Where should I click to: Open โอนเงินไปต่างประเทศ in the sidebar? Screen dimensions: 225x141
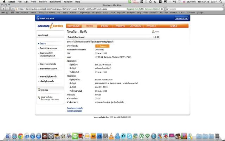point(49,48)
